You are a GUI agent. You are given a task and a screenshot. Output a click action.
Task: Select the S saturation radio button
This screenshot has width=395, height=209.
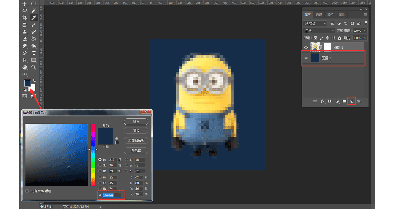[100, 165]
